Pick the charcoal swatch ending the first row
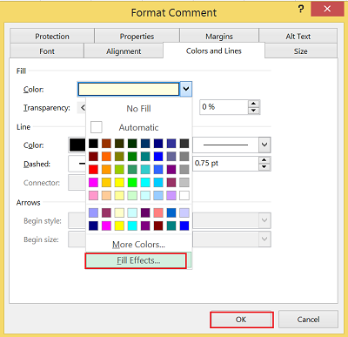 [184, 144]
